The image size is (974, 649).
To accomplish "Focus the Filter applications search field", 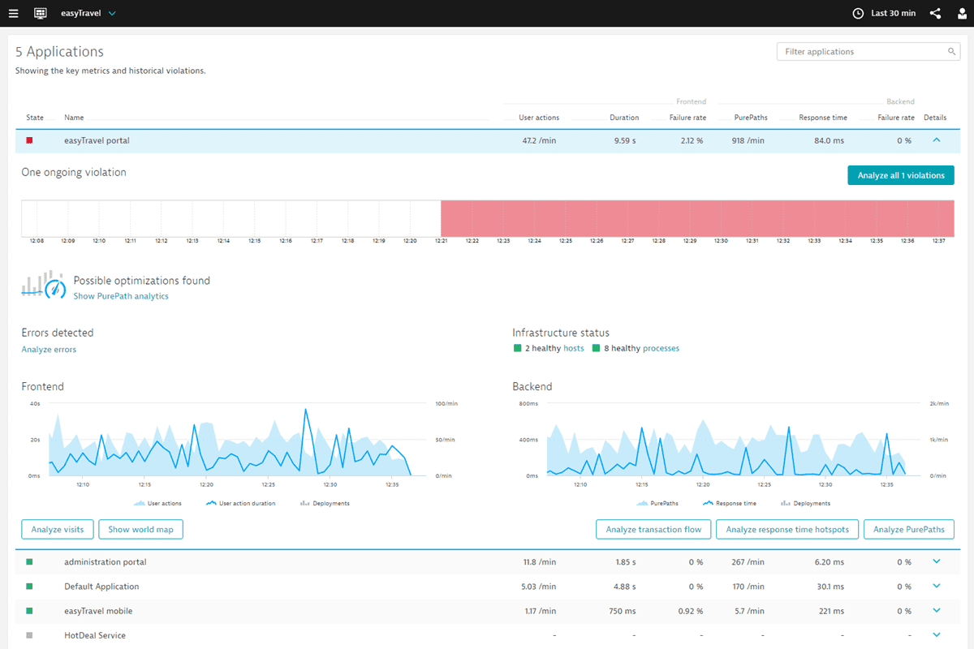I will point(868,51).
